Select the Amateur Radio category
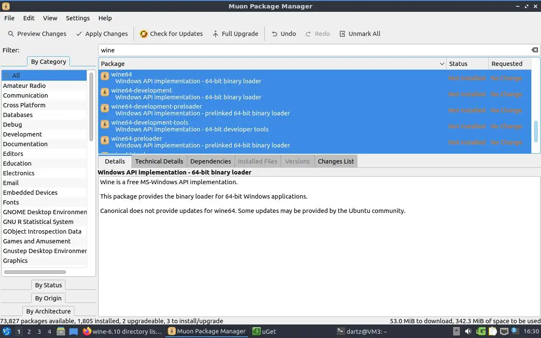Viewport: 541px width, 338px height. pyautogui.click(x=44, y=86)
